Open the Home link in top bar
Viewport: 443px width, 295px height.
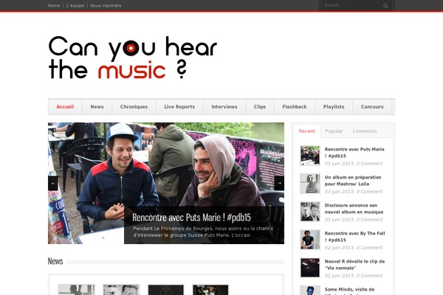(54, 5)
